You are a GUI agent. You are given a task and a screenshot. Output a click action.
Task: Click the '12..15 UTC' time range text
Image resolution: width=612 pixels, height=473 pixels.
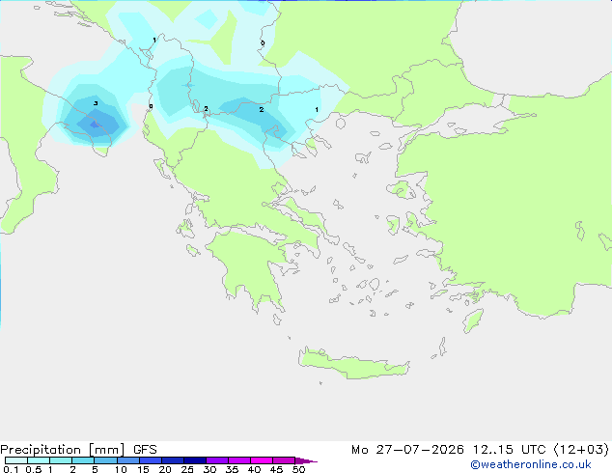(x=509, y=450)
